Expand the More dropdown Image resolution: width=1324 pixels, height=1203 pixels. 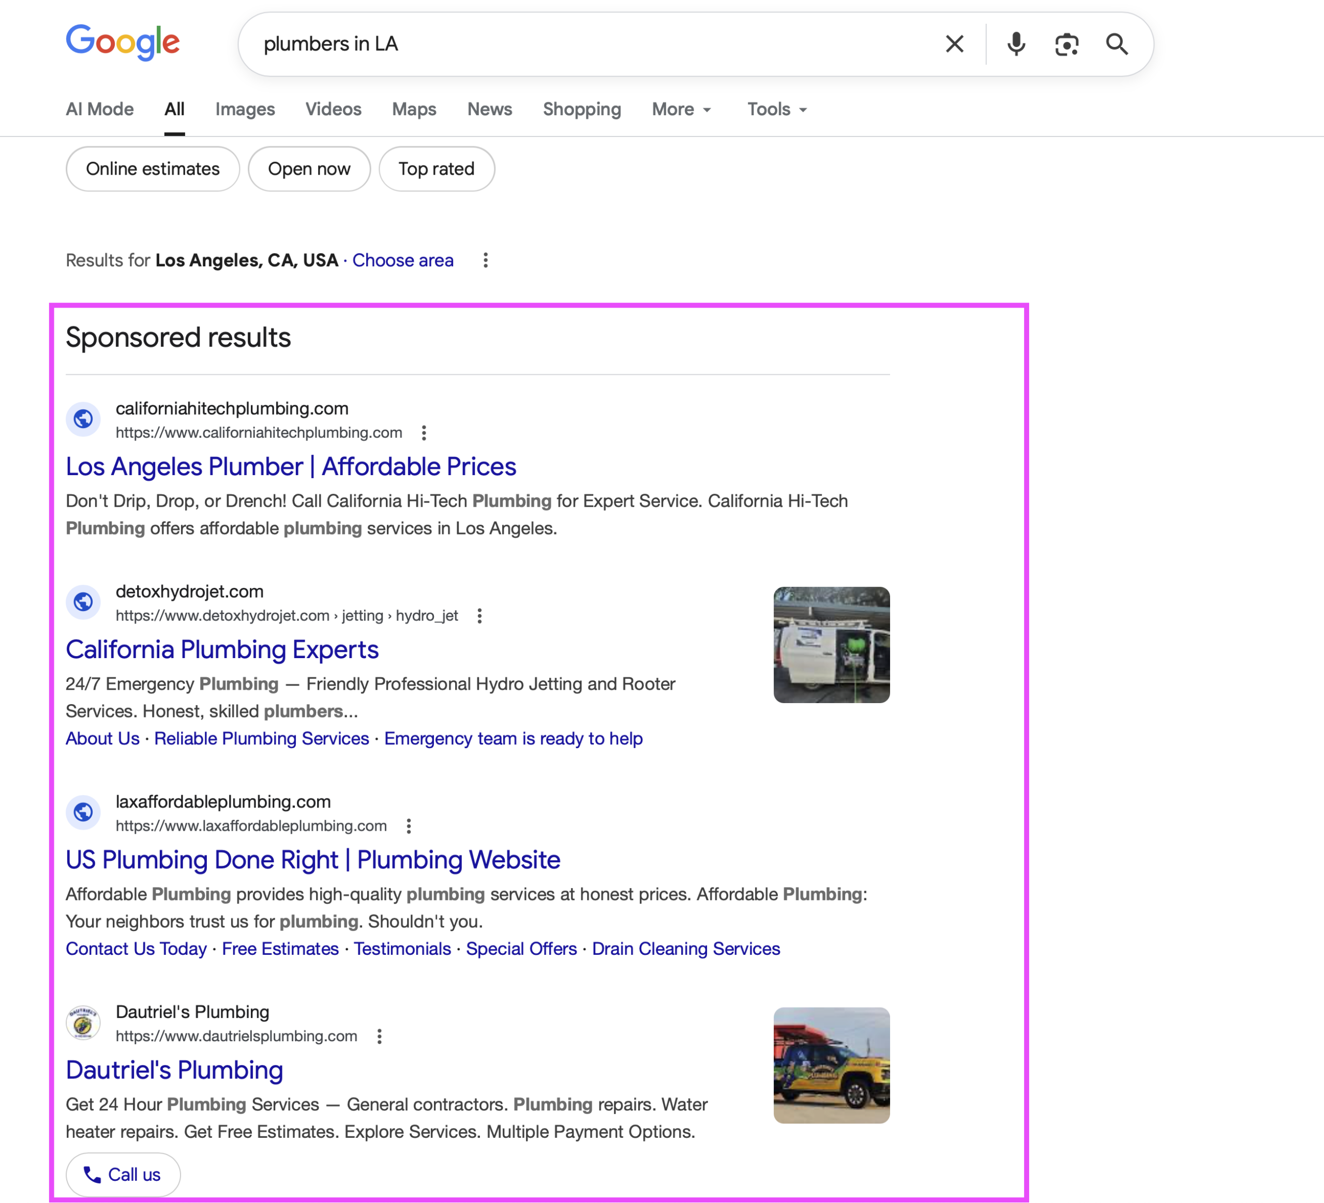point(682,109)
